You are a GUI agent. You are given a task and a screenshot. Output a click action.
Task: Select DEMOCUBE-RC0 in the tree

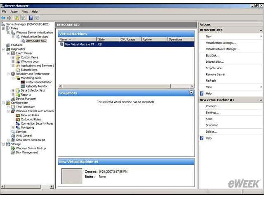(36, 41)
